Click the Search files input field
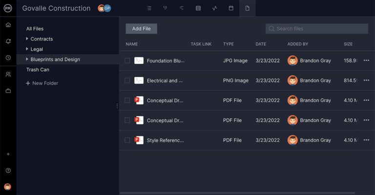Screen dimensions: 375x195 click(320, 29)
